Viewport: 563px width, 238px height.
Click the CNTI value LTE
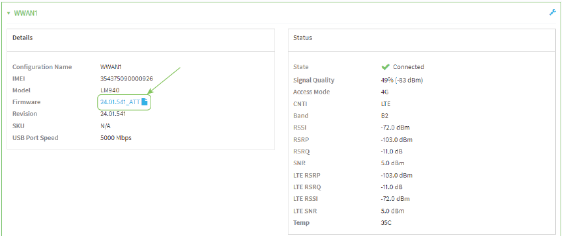385,104
